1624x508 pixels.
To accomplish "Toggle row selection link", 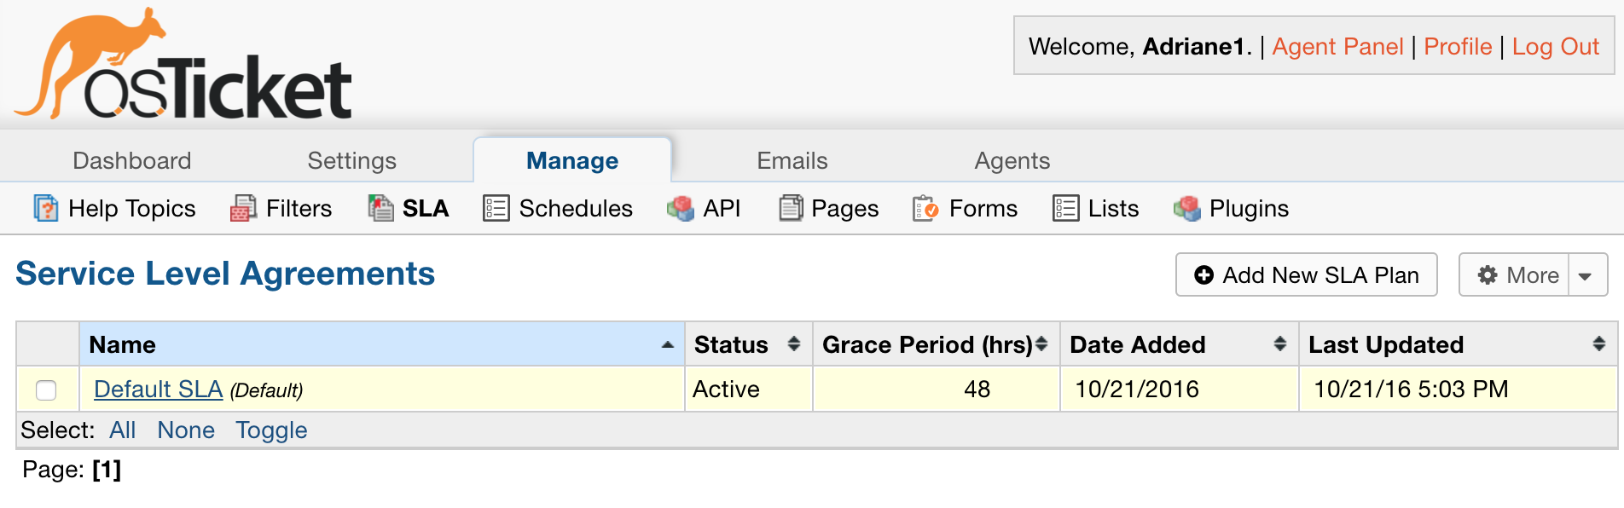I will [x=271, y=430].
